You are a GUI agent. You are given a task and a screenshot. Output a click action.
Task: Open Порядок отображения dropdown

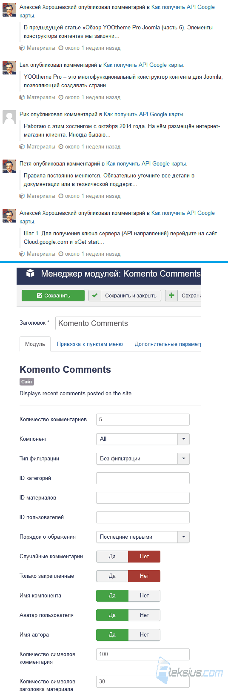[143, 537]
